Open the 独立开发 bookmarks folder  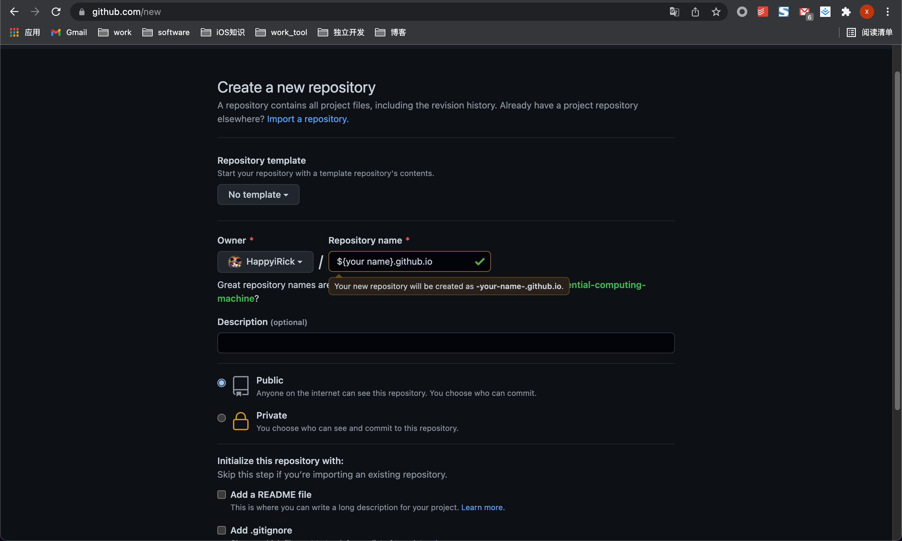tap(341, 32)
